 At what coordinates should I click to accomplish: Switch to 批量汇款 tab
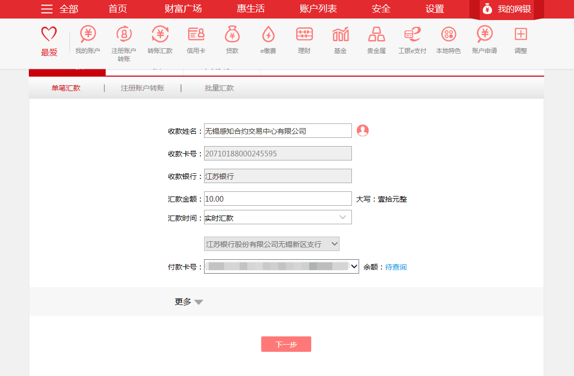(220, 88)
